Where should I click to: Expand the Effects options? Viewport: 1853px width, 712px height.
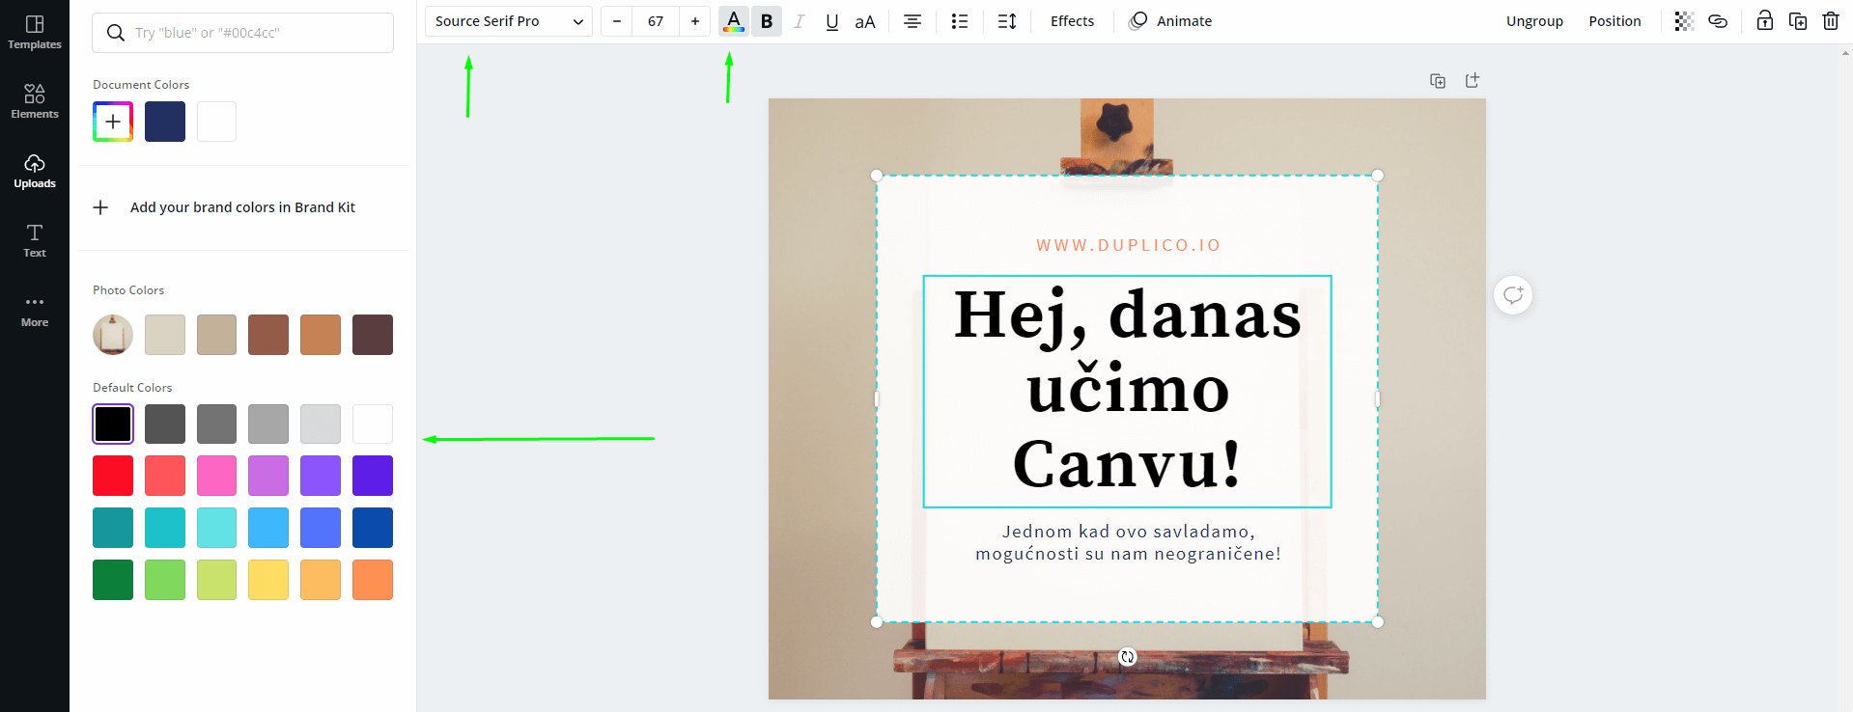1072,21
